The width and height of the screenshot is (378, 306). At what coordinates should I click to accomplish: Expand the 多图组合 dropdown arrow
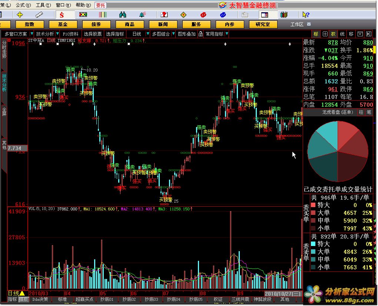point(173,34)
